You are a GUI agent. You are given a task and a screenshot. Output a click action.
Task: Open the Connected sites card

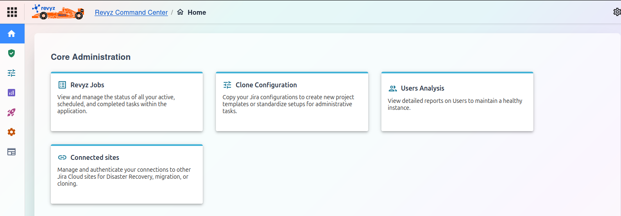click(x=127, y=174)
